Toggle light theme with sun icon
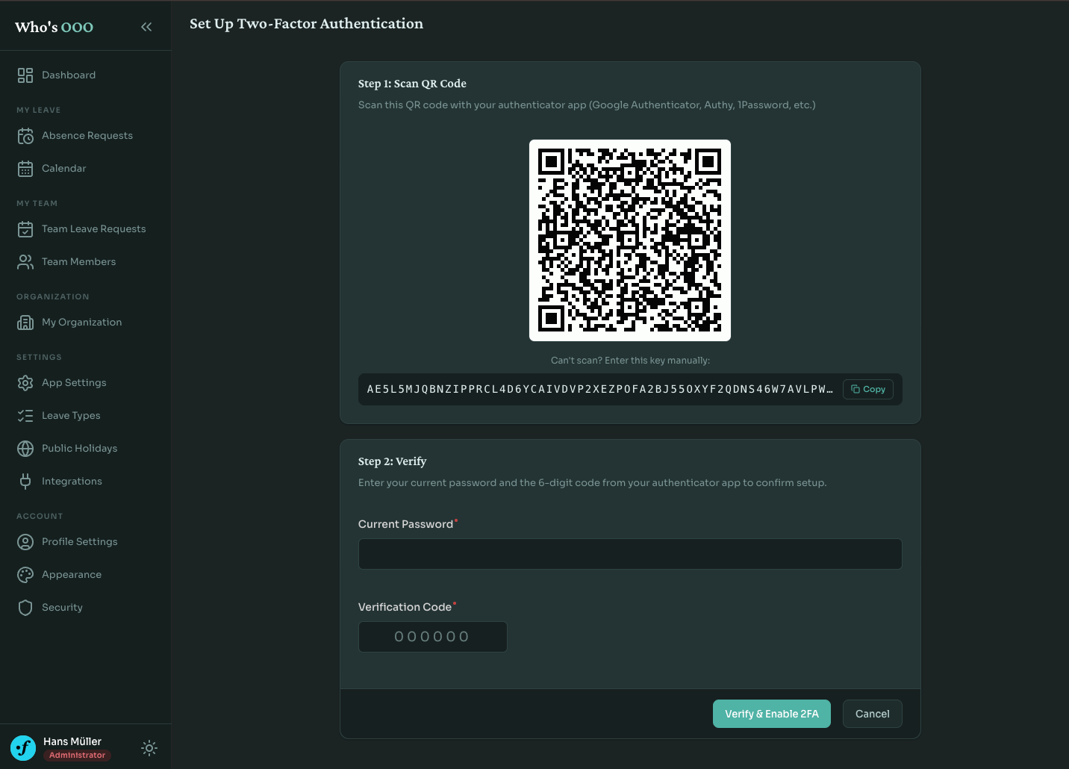 click(x=149, y=748)
